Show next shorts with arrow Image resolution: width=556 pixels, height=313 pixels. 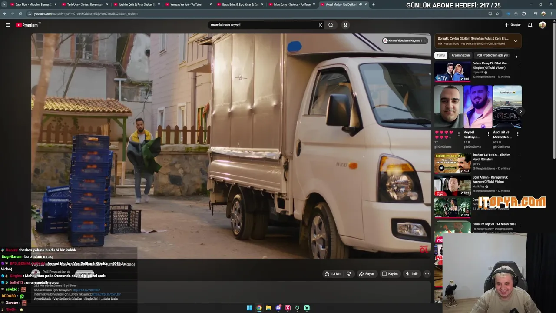(520, 111)
